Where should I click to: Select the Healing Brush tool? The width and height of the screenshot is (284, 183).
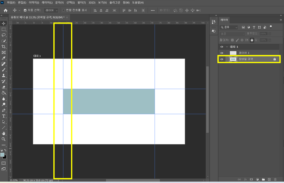pyautogui.click(x=4, y=64)
